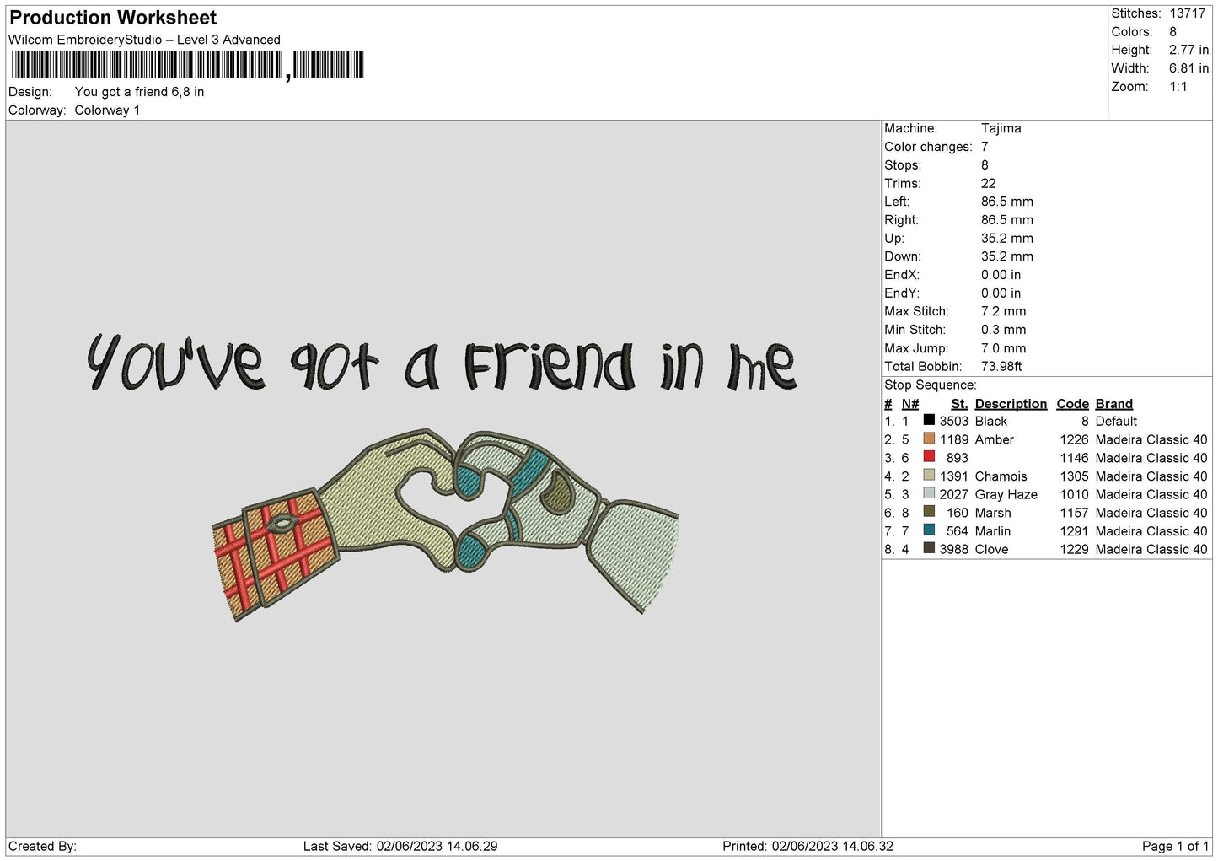Image resolution: width=1218 pixels, height=861 pixels.
Task: Click the Colors value 8
Action: pos(1172,32)
